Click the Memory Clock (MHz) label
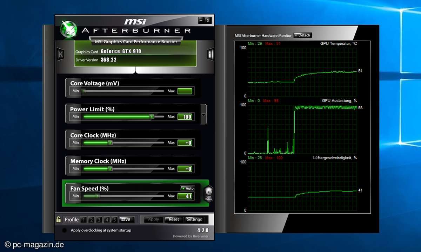The width and height of the screenshot is (421, 252). pos(98,161)
